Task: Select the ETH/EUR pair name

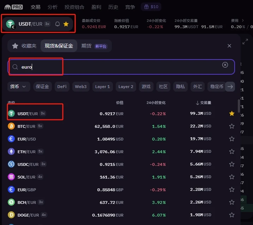Action: pos(26,152)
